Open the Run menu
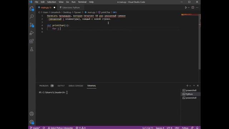The width and height of the screenshot is (229, 129). 73,2
